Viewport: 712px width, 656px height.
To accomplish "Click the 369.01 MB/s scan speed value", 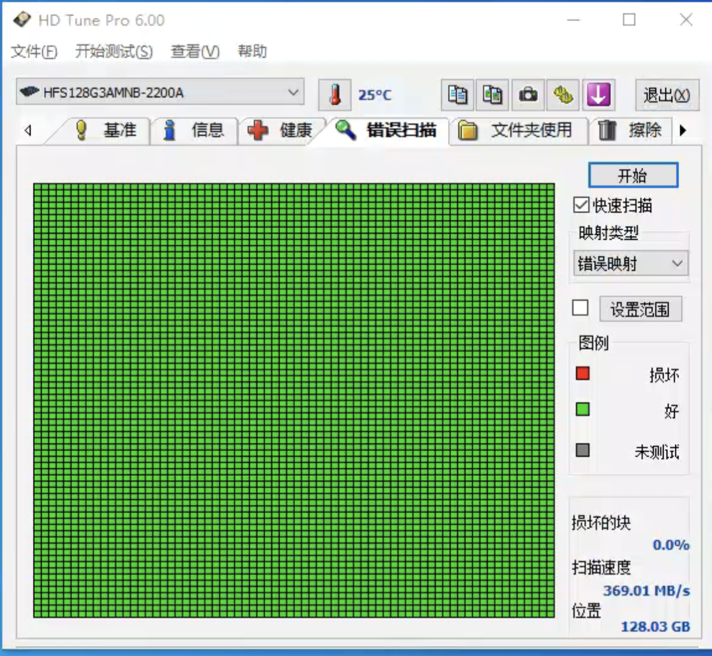I will click(x=646, y=591).
